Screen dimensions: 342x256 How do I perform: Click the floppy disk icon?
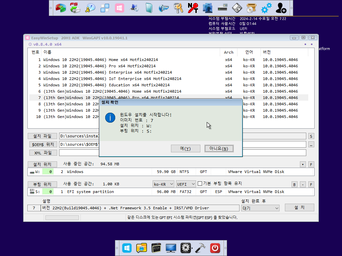click(x=237, y=8)
